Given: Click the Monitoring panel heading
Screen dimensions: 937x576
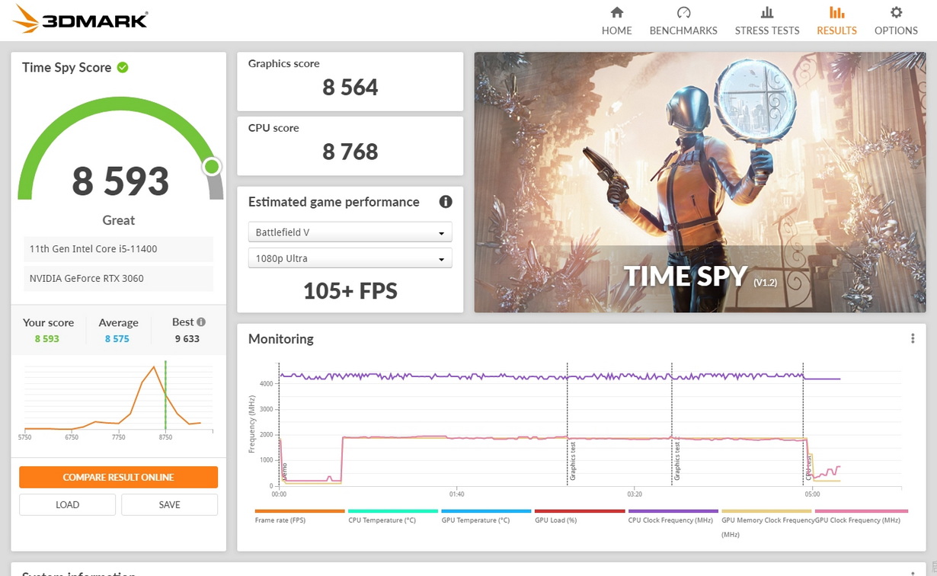Looking at the screenshot, I should coord(281,339).
